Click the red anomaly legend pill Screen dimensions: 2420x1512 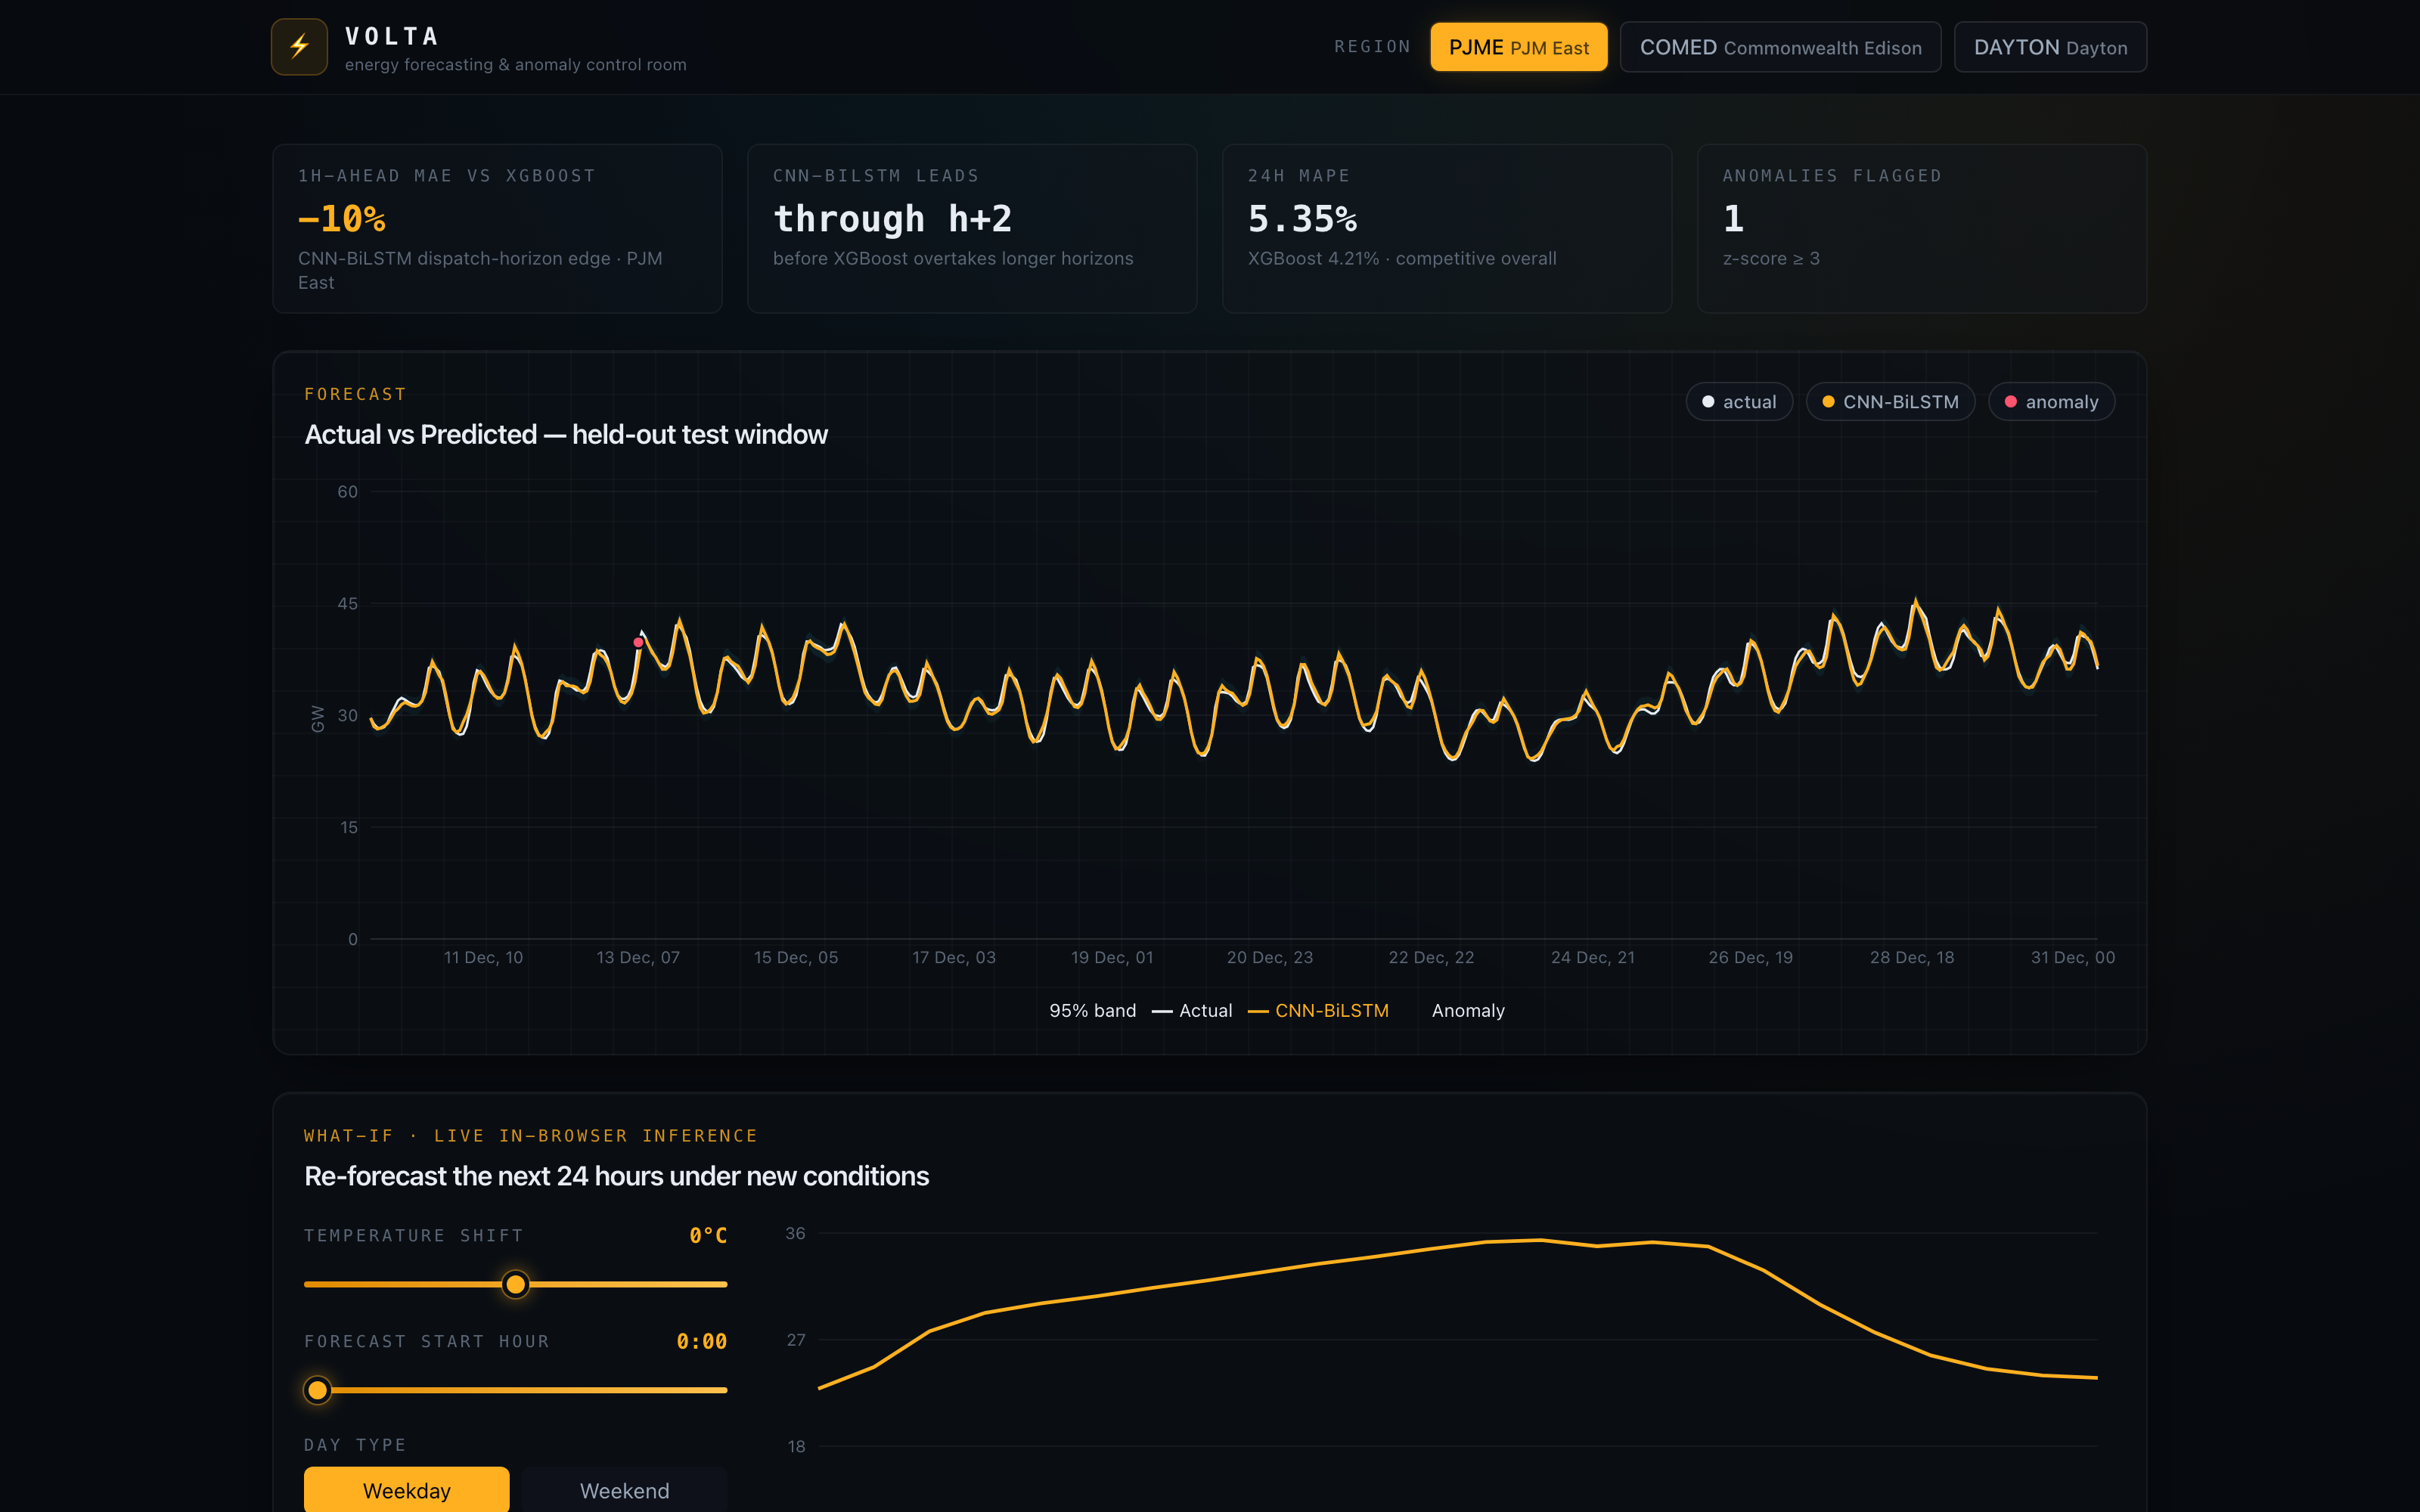[2051, 402]
